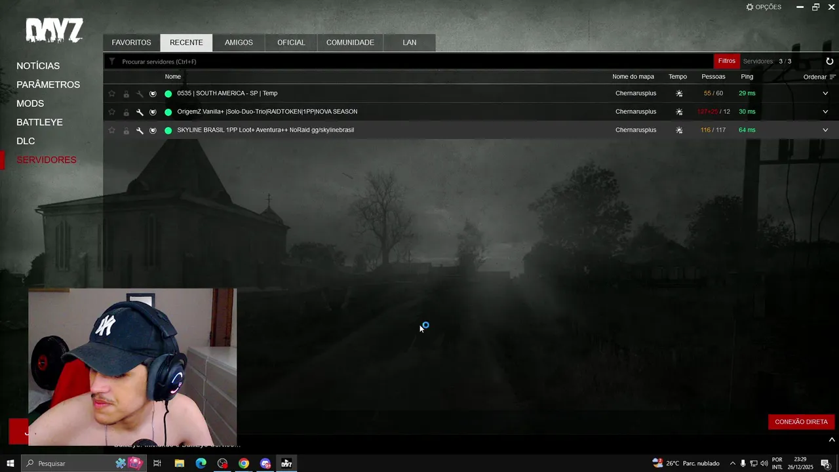Click BattlEye icon on OrigemZ Vanilla+ row

tap(153, 112)
